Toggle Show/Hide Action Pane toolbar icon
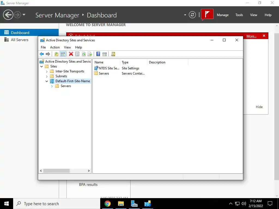This screenshot has width=279, height=209. [x=105, y=54]
